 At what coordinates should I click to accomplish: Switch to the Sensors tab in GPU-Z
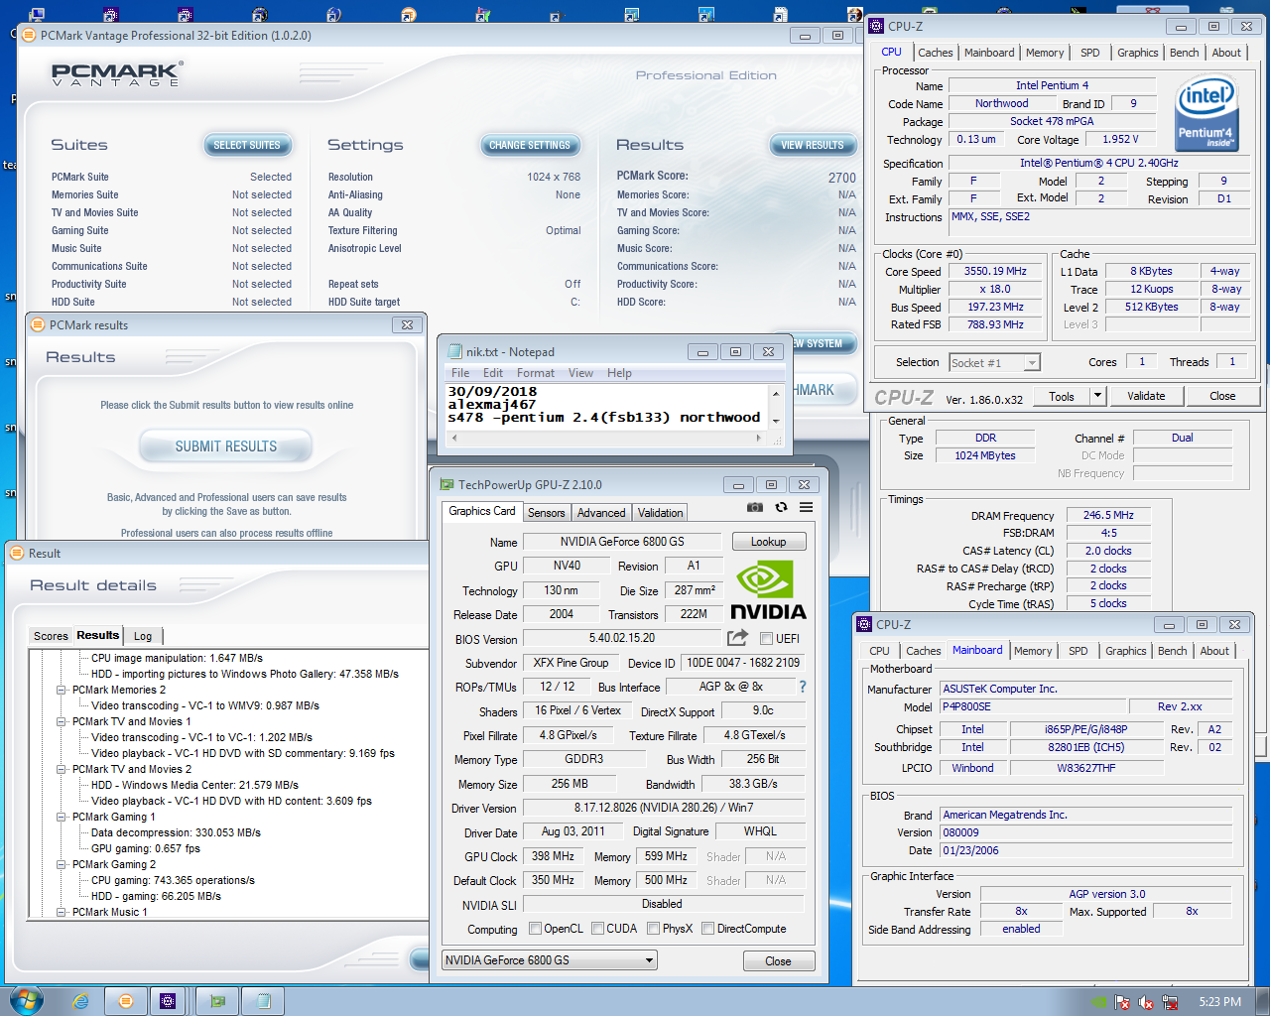pyautogui.click(x=546, y=513)
